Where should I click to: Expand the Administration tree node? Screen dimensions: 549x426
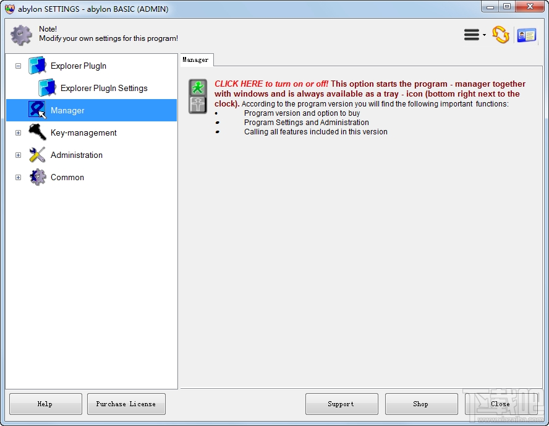(x=18, y=155)
